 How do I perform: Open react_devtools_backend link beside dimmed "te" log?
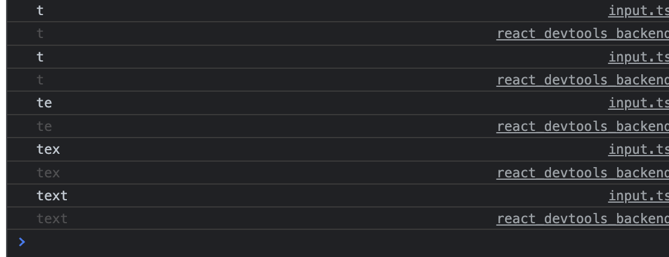582,127
